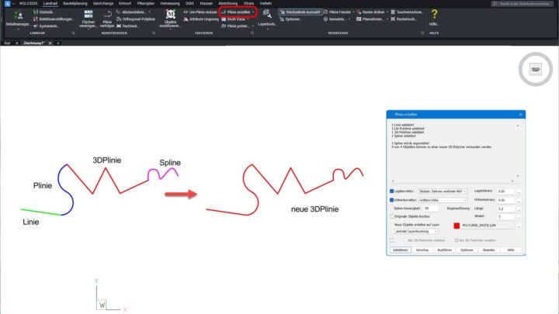The height and width of the screenshot is (314, 559).
Task: Switch to the Bauleitplanung ribbon tab
Action: (75, 3)
